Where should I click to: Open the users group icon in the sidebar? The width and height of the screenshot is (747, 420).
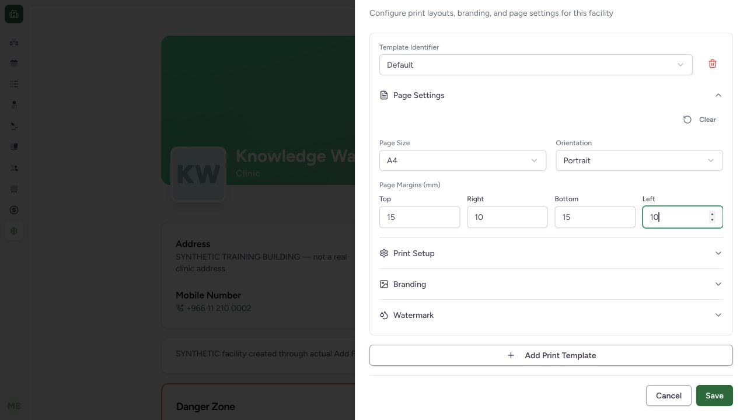point(14,168)
